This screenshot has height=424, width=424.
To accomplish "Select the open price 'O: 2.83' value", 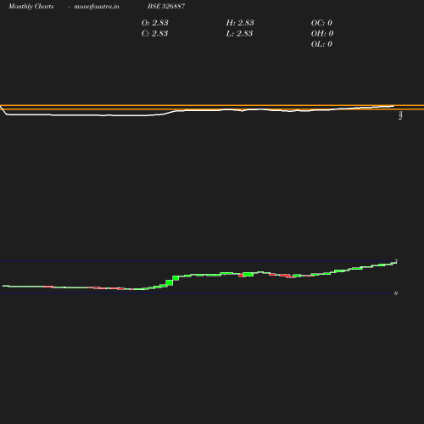I will [154, 23].
